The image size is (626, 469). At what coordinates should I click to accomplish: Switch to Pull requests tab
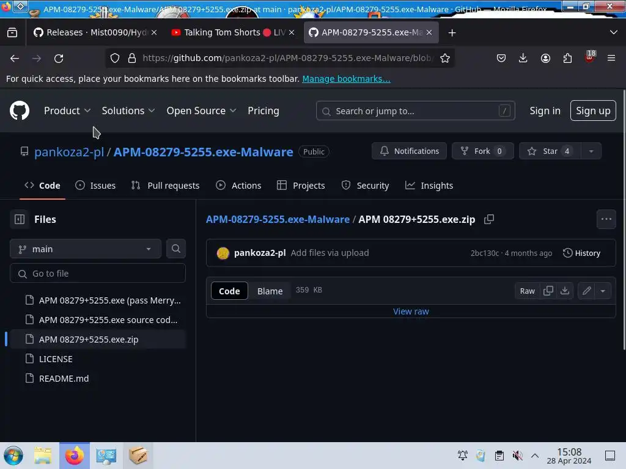(x=165, y=186)
